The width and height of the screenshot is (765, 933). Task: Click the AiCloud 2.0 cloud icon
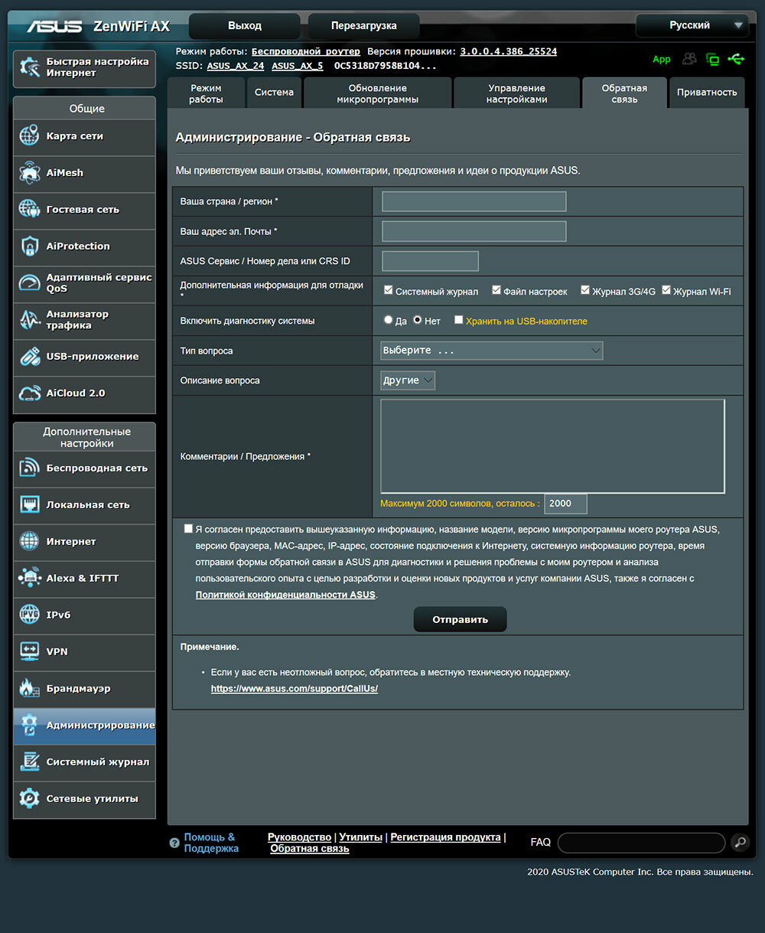coord(29,393)
